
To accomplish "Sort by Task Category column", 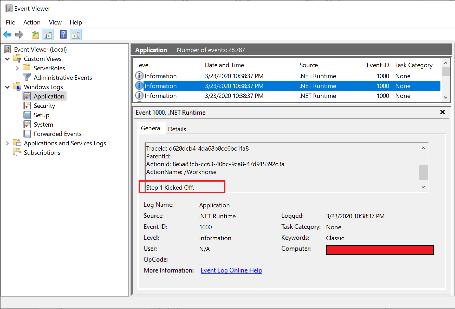I will click(x=416, y=65).
